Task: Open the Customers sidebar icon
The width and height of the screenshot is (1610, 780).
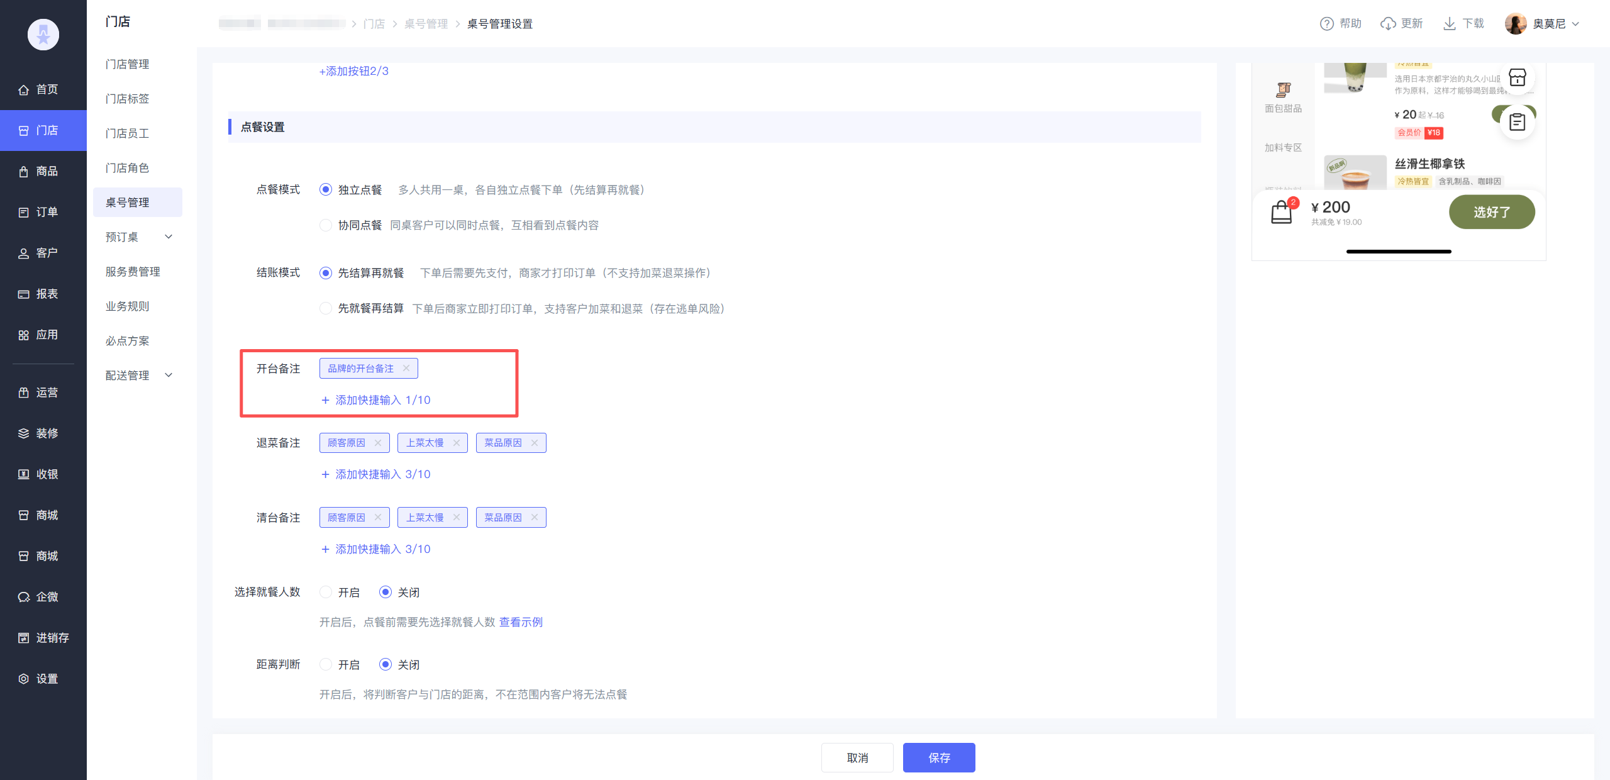Action: [24, 253]
